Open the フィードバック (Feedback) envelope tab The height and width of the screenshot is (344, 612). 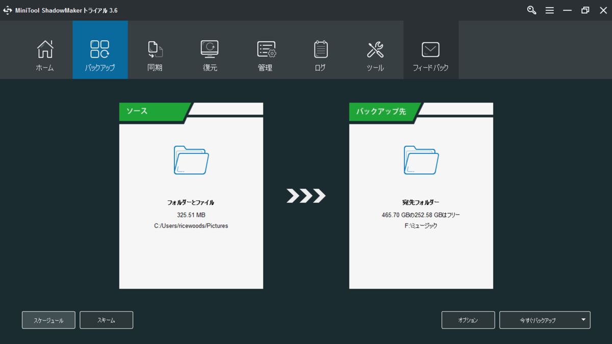tap(431, 50)
